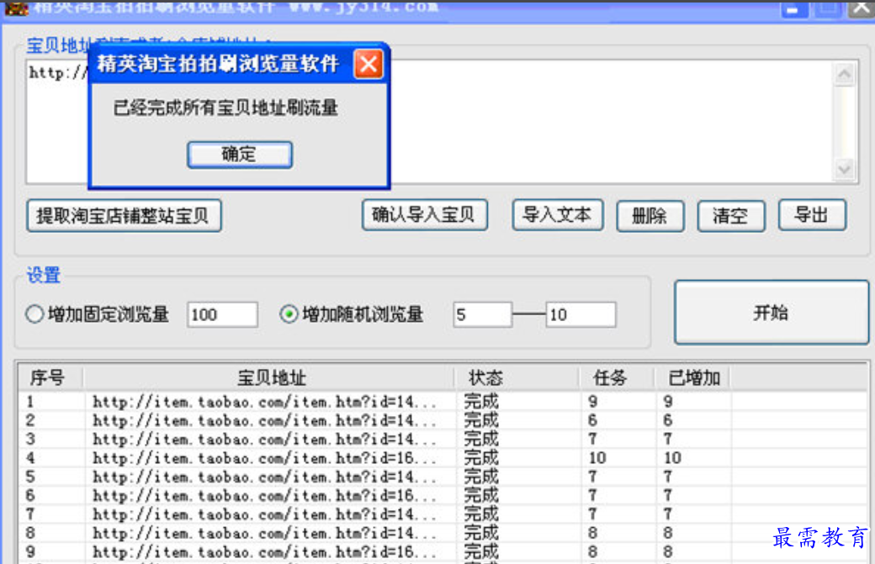Screen dimensions: 875x564
Task: Select row 4 URL in the table
Action: click(264, 458)
